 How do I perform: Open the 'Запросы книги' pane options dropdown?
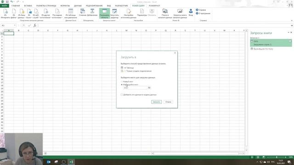click(x=288, y=33)
